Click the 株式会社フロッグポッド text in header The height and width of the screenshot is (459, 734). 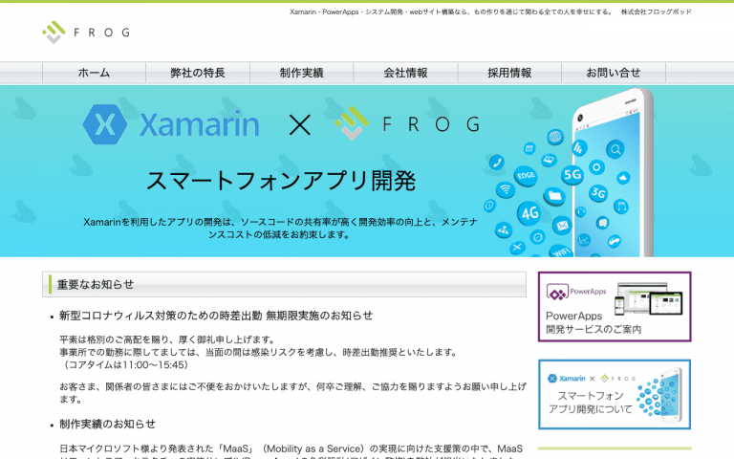coord(656,11)
